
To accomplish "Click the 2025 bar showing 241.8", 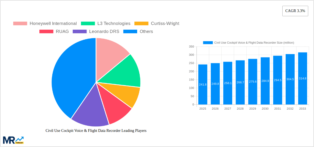I will point(203,84).
